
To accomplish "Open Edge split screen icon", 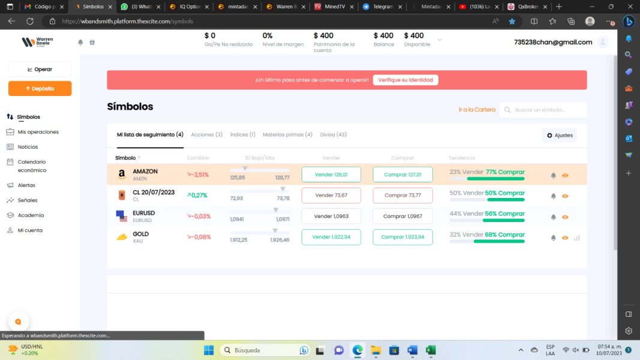I will click(x=534, y=21).
